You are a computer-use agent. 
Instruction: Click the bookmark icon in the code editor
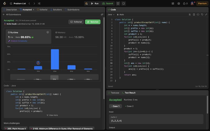(194, 14)
